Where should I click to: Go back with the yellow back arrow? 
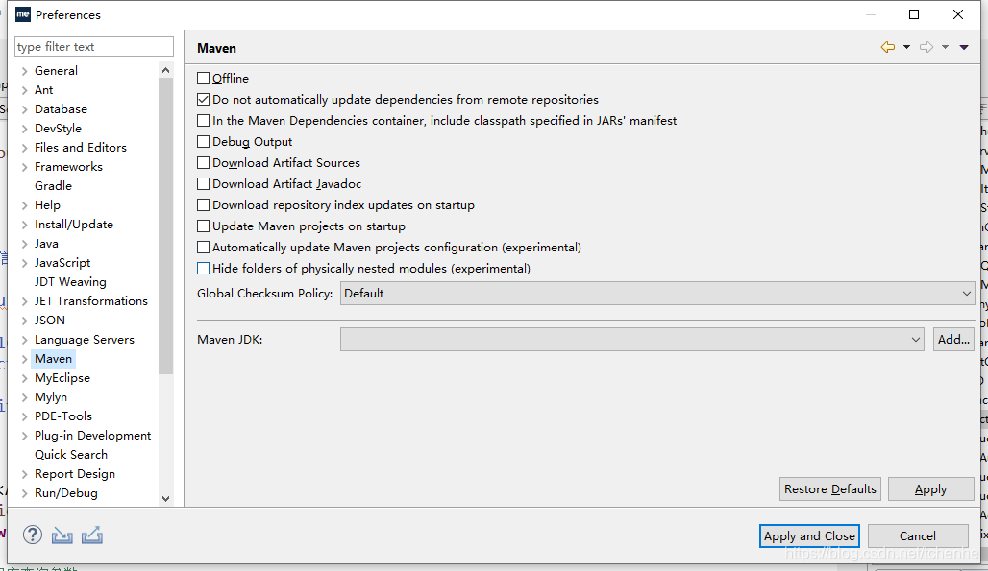pyautogui.click(x=888, y=47)
